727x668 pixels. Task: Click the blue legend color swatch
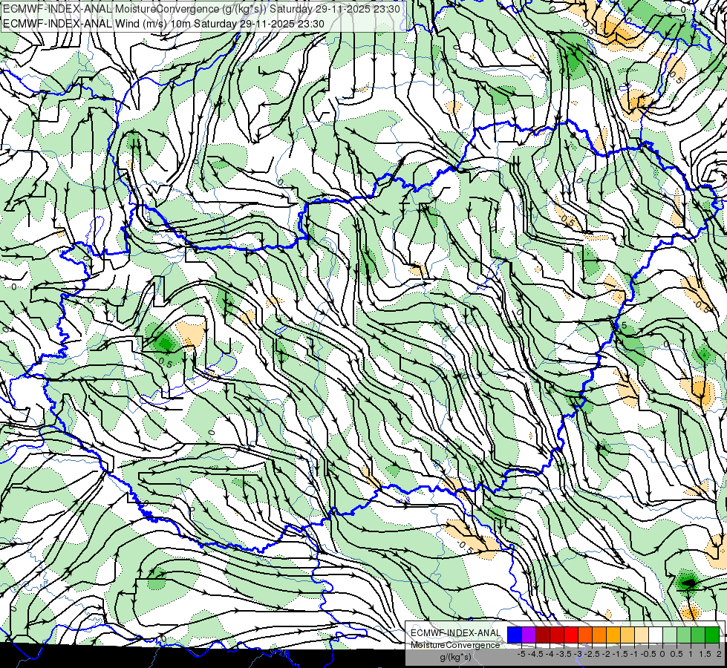[x=515, y=635]
